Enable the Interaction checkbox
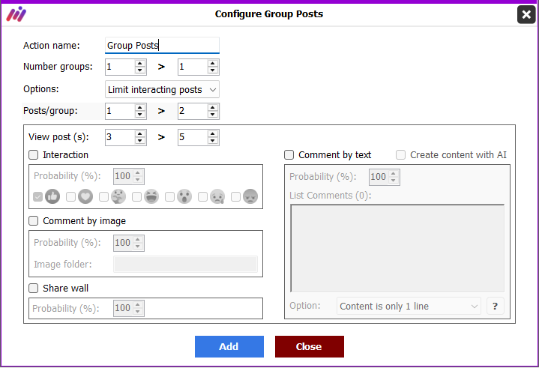The height and width of the screenshot is (368, 539). [33, 155]
